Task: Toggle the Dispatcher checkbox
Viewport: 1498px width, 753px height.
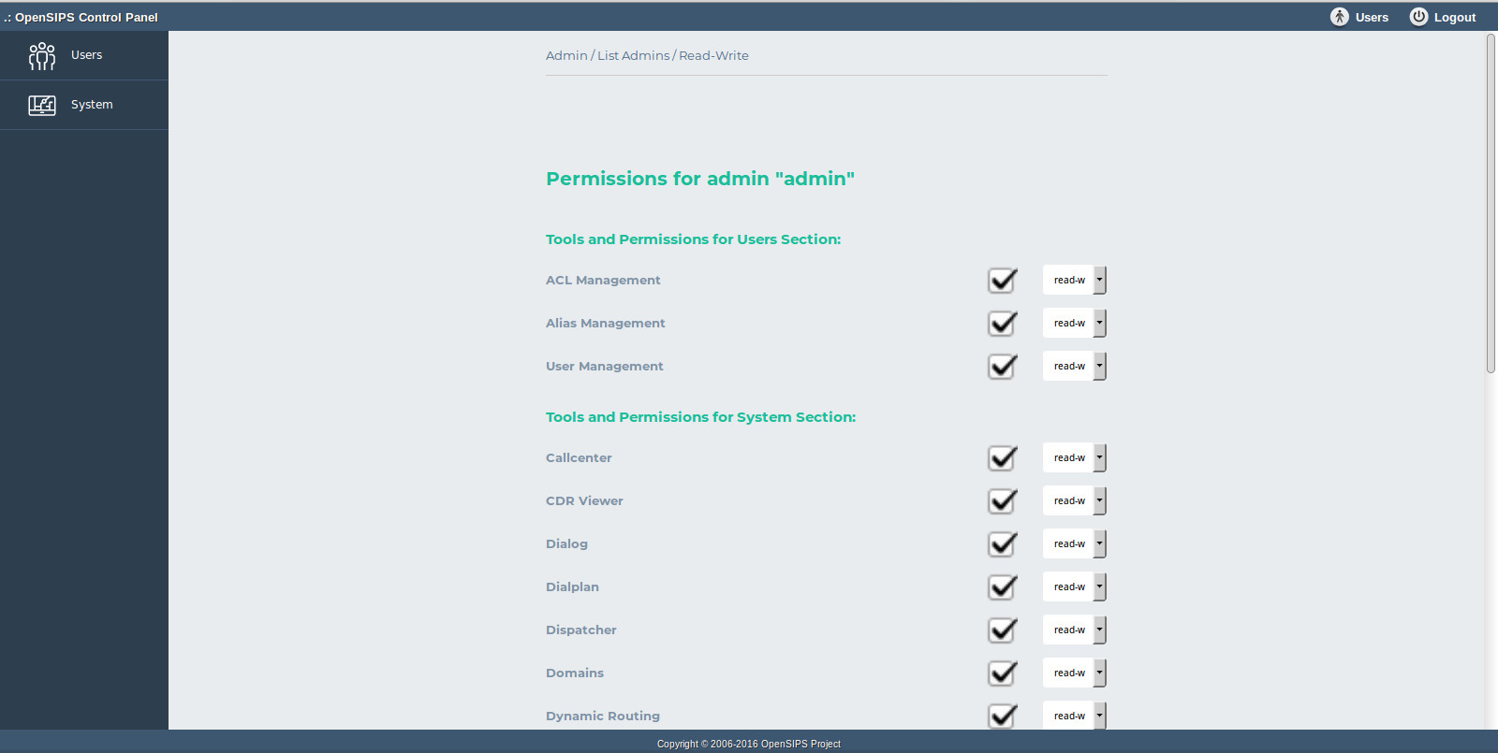Action: tap(1003, 630)
